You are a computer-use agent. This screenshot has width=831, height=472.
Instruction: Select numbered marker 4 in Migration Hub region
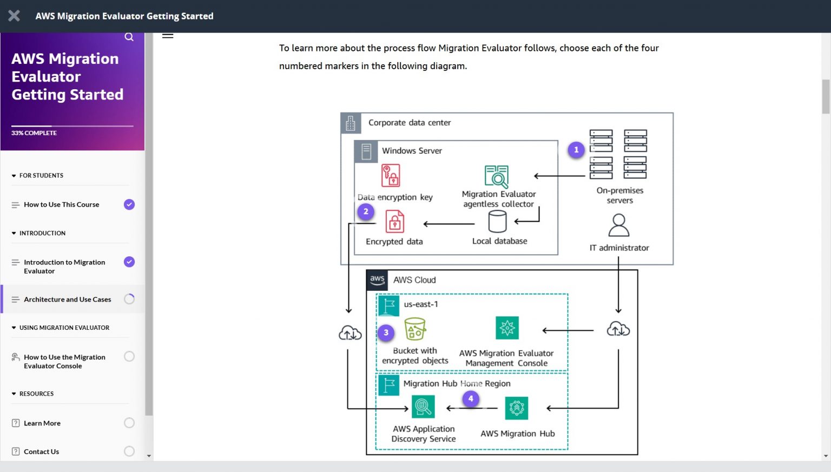tap(471, 398)
